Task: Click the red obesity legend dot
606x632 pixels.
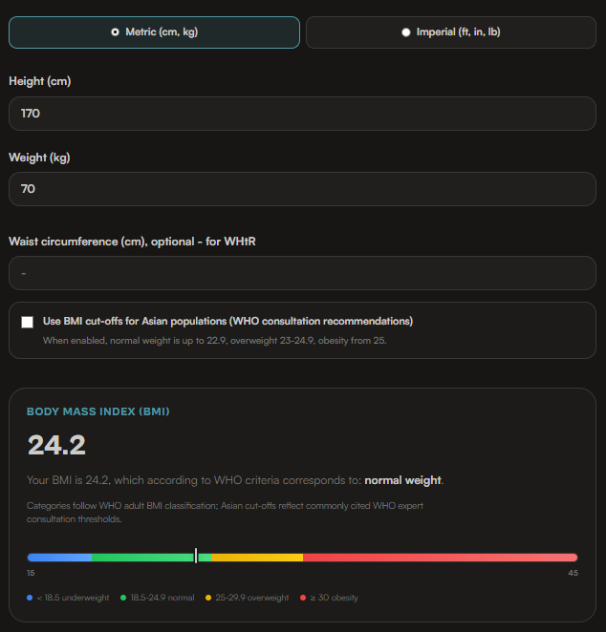Action: [303, 598]
